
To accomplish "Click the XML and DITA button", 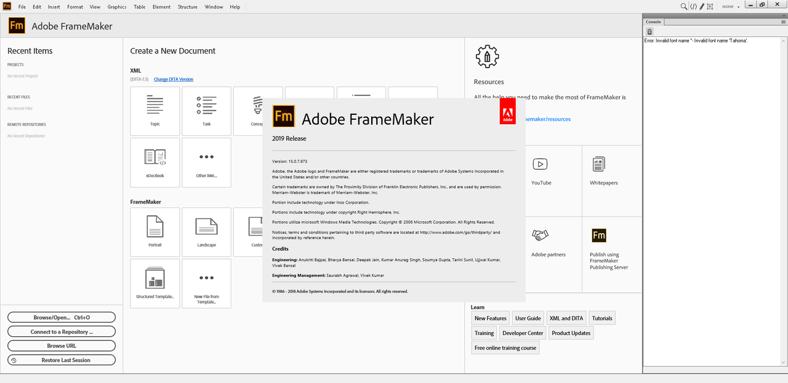I will pyautogui.click(x=566, y=318).
